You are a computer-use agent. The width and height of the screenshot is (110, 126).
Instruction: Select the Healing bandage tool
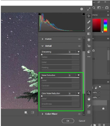[89, 22]
